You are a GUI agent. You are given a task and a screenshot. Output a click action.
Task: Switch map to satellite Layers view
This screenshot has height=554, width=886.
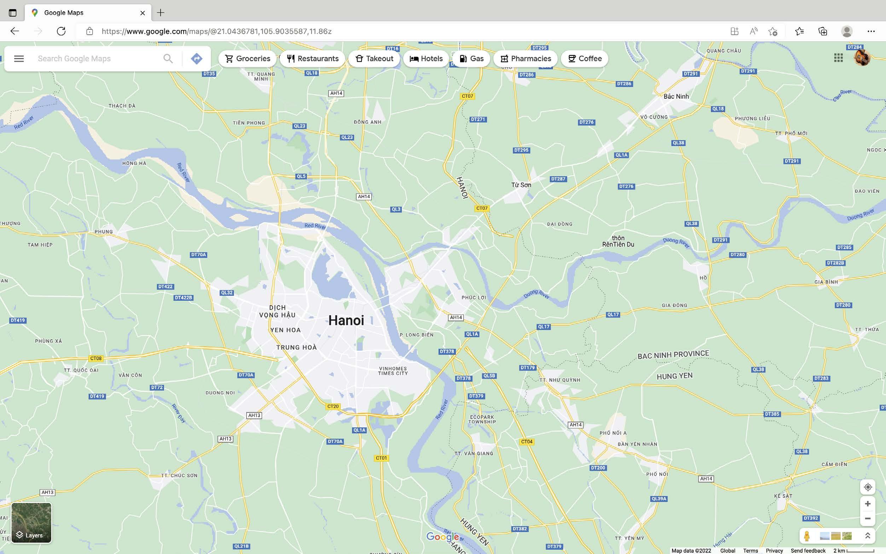click(x=31, y=523)
